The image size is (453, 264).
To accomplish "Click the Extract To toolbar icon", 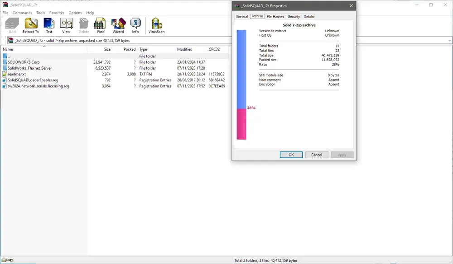I will pos(31,26).
